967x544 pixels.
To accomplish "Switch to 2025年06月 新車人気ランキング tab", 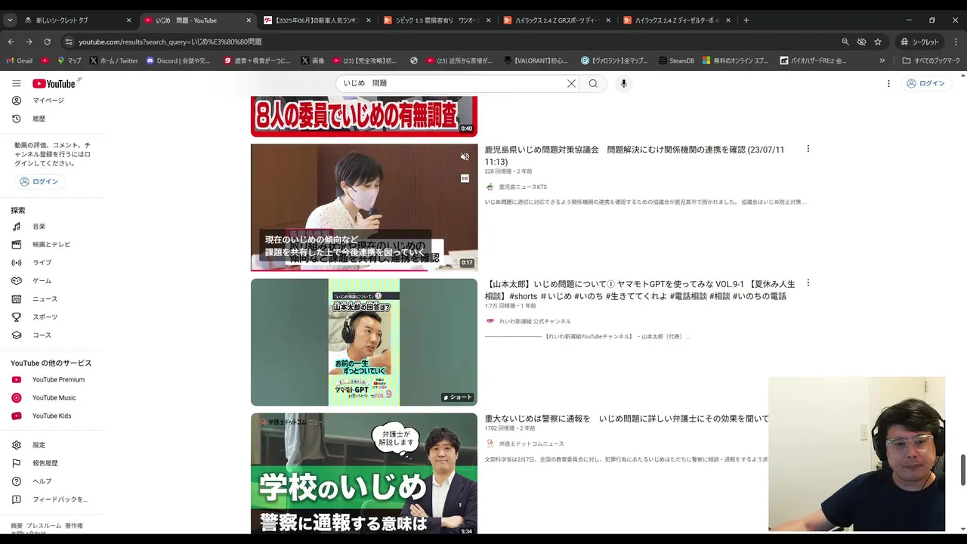I will point(317,20).
